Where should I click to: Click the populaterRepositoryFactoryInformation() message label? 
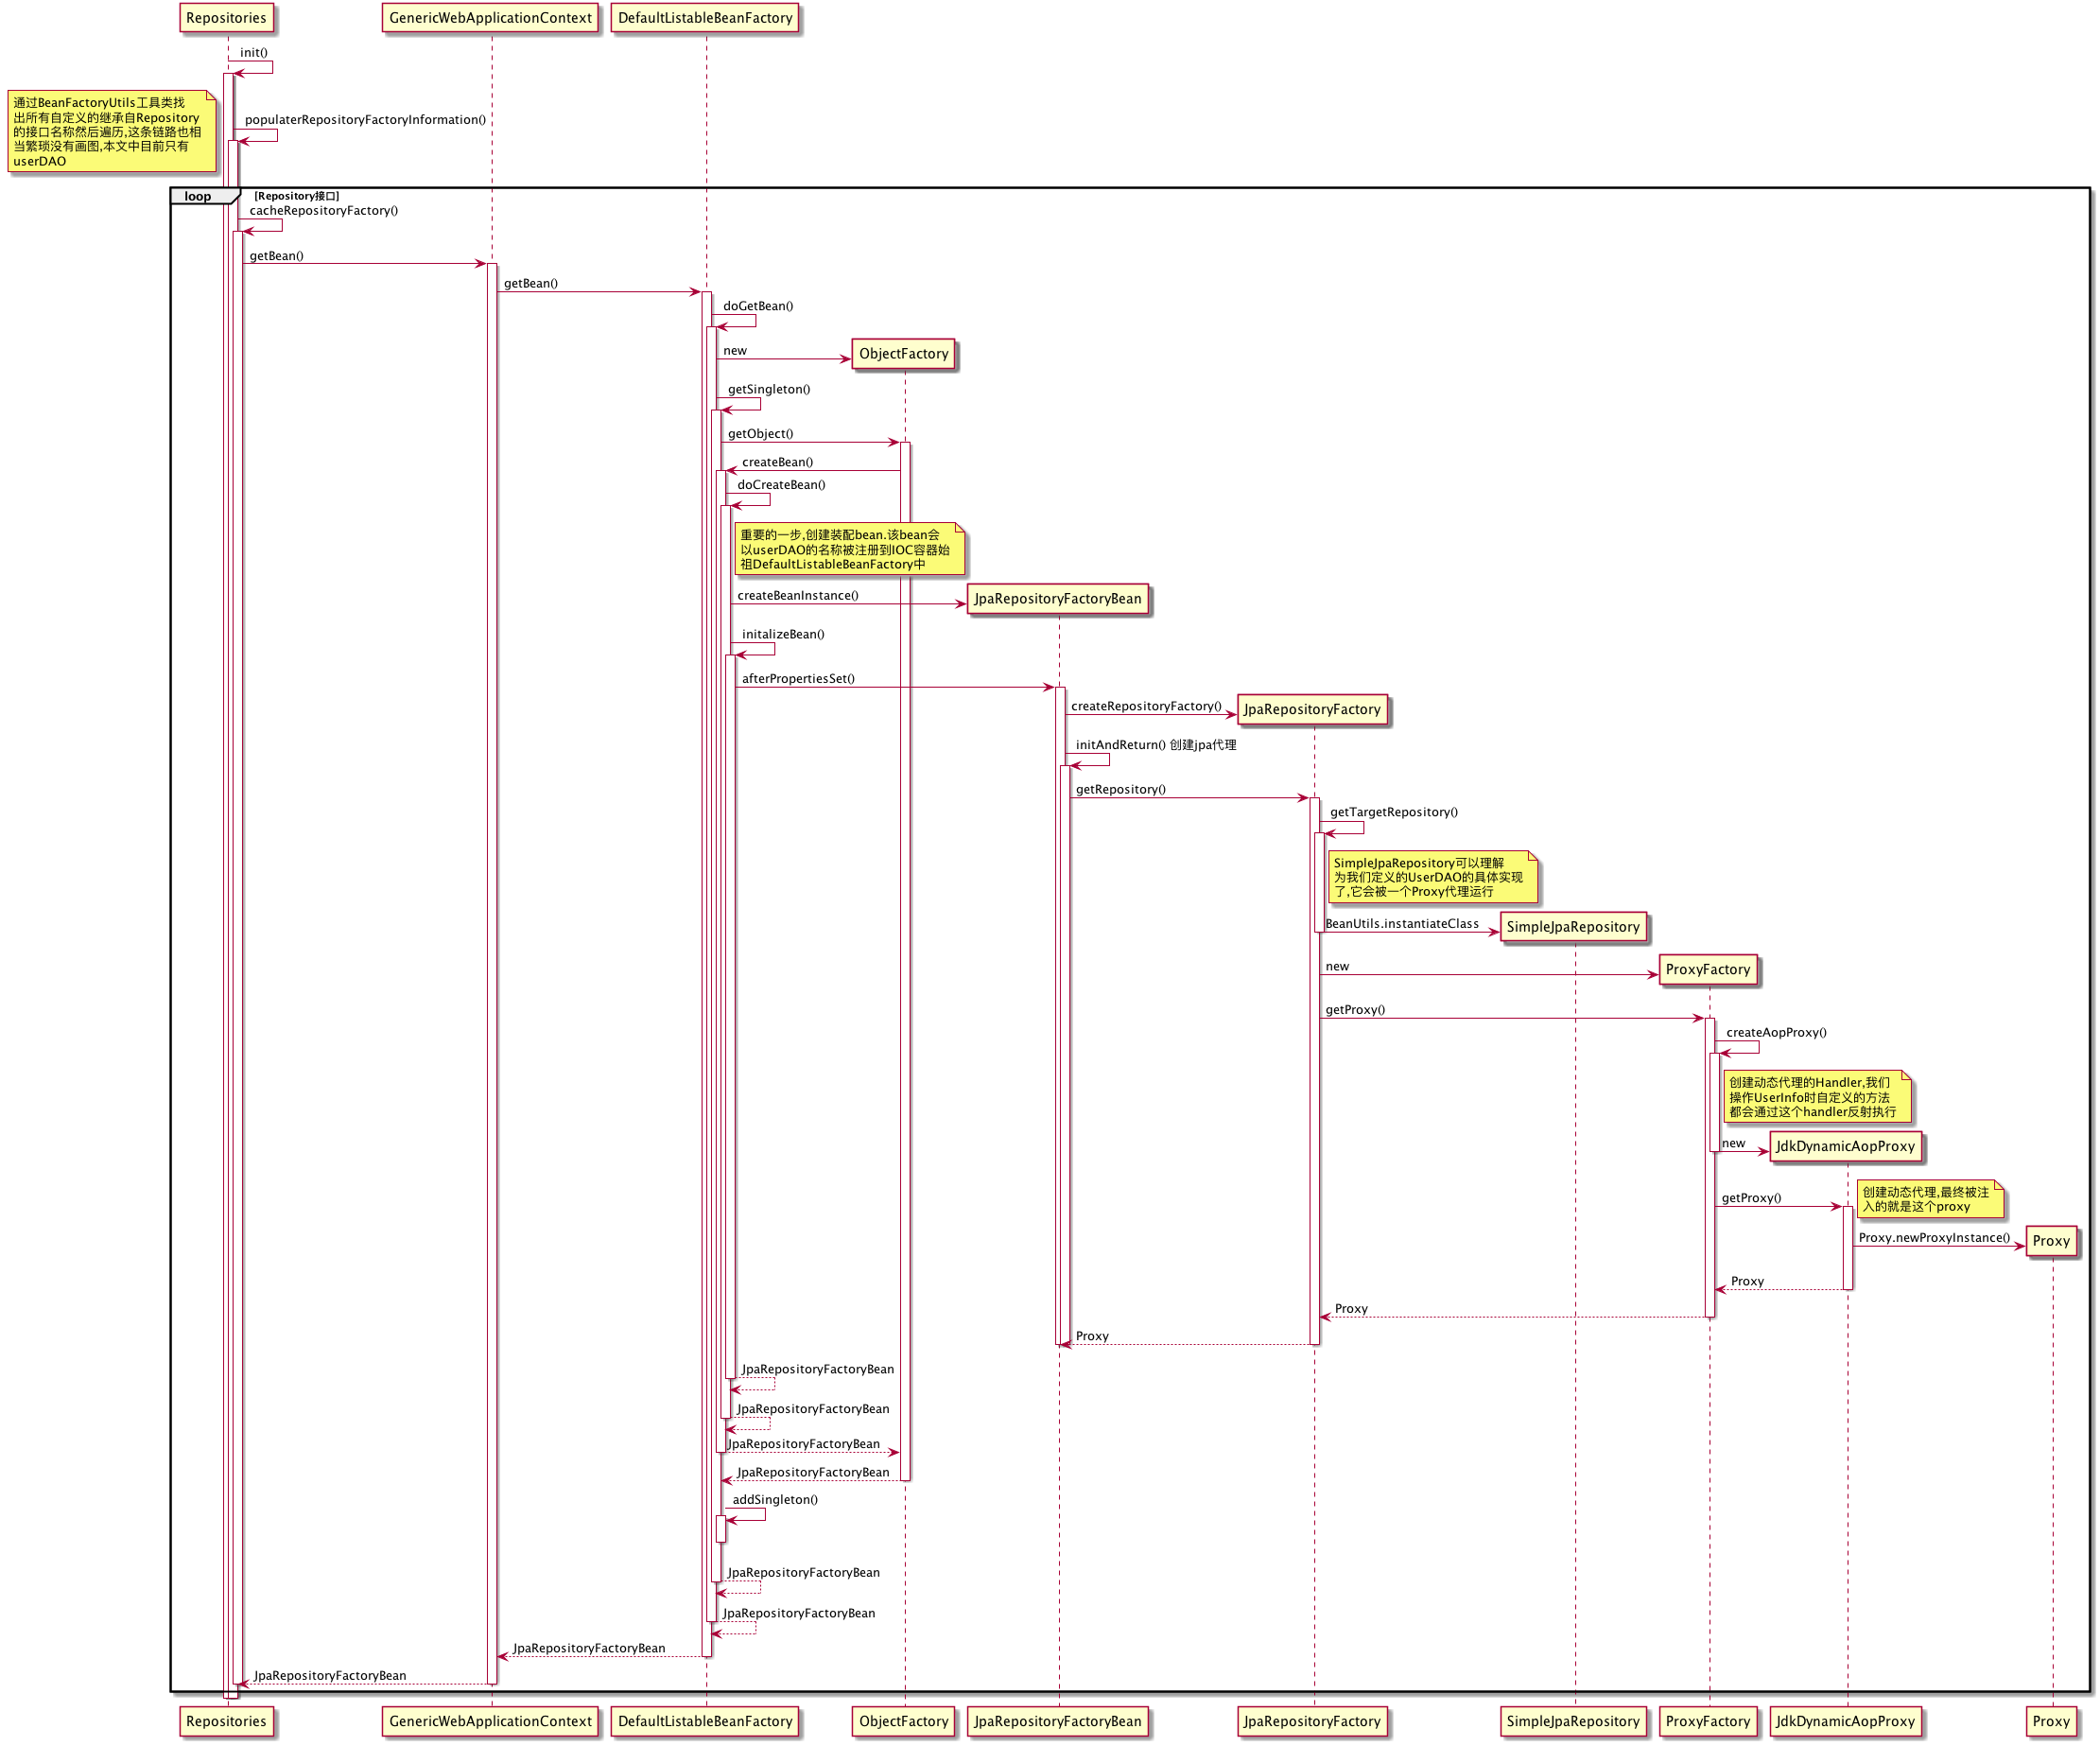point(365,120)
